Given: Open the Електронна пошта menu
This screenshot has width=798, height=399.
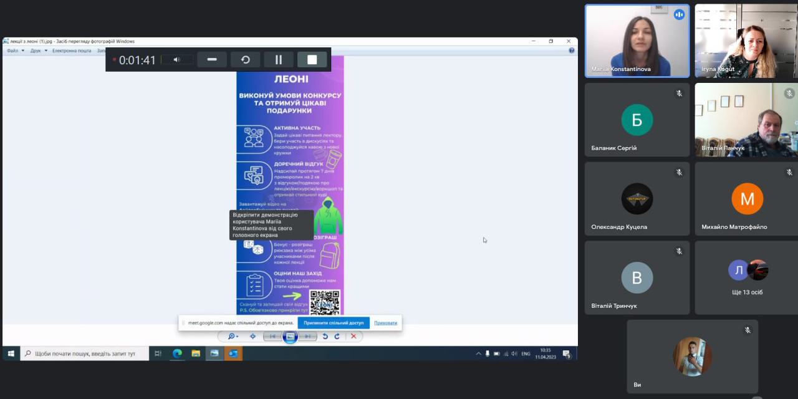Looking at the screenshot, I should pos(71,50).
